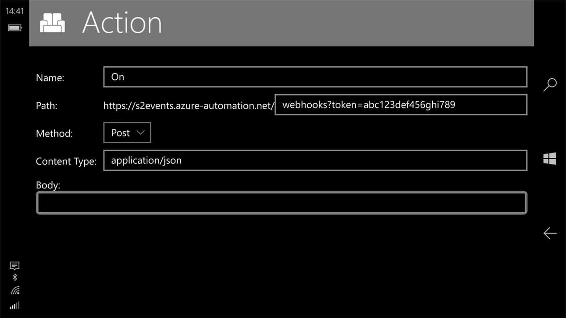Expand the chevron beside Post

point(140,133)
